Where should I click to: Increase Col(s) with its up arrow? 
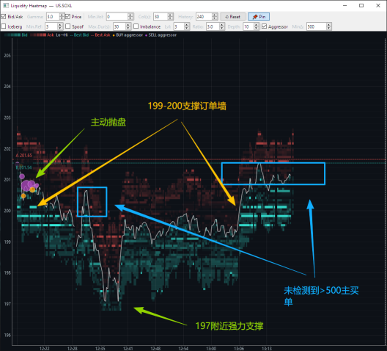[x=170, y=15]
